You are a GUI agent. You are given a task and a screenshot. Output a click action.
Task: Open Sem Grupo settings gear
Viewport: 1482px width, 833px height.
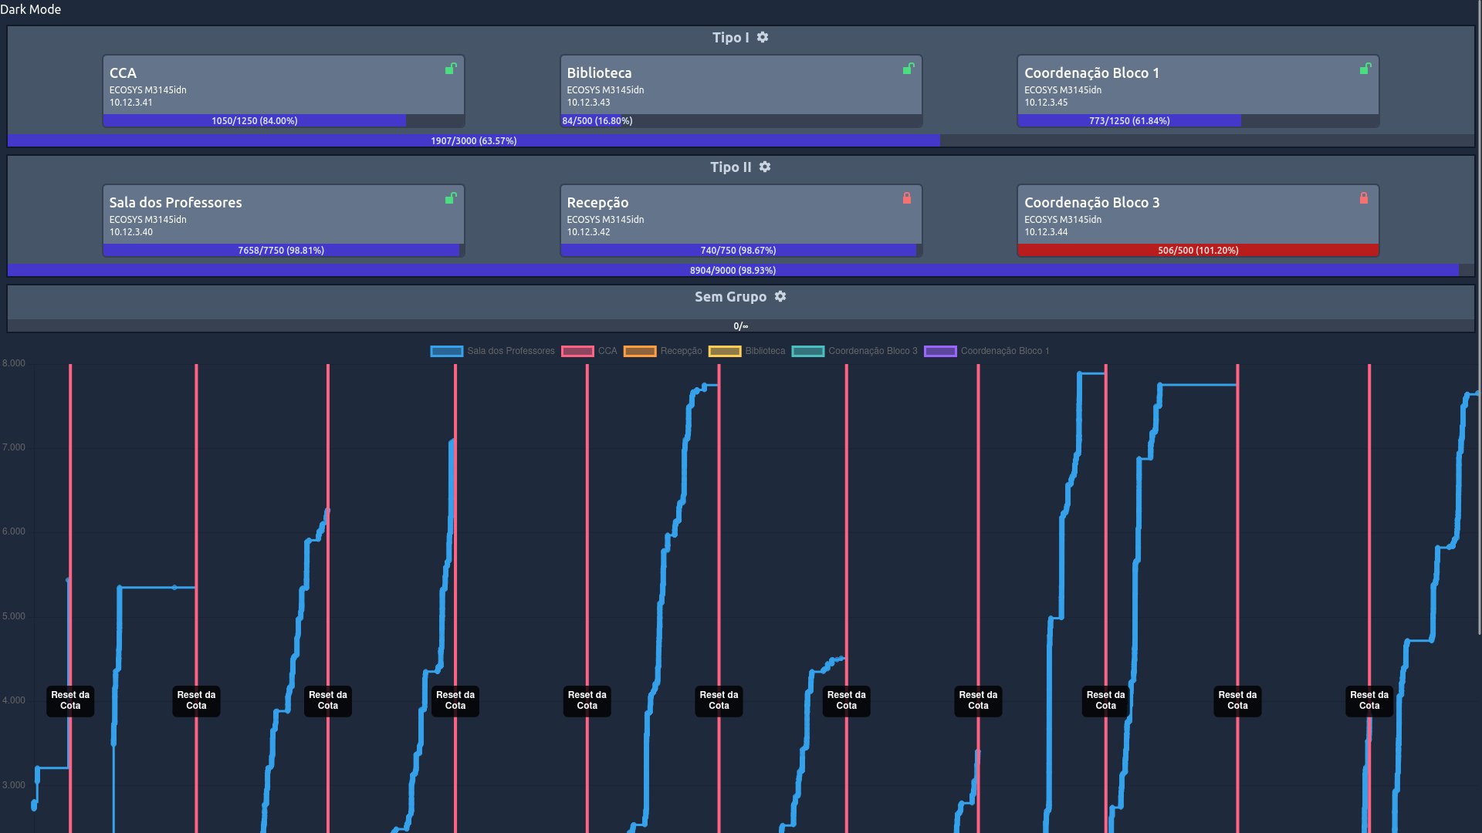pos(780,296)
